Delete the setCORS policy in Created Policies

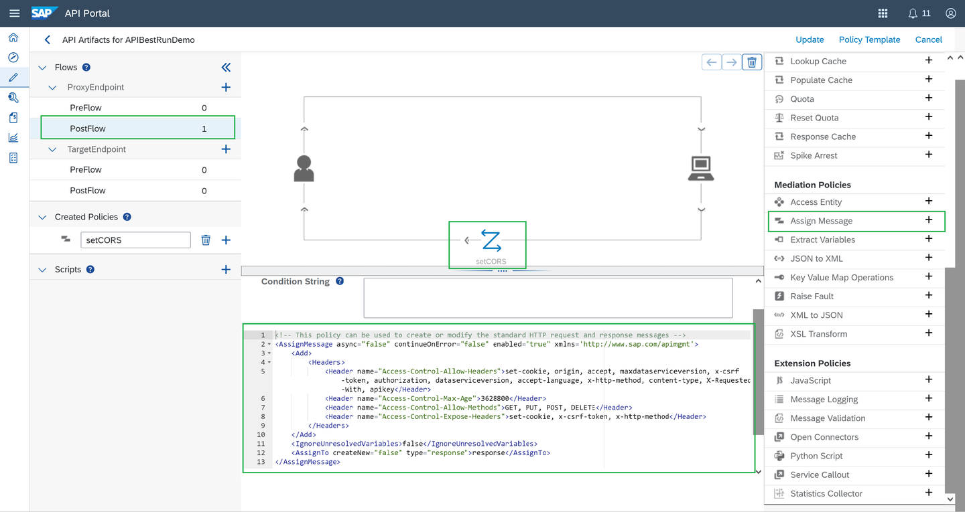click(x=206, y=240)
